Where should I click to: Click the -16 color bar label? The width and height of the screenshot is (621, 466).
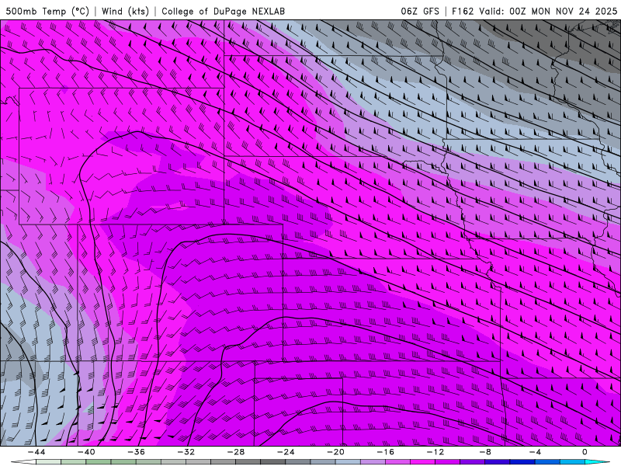[386, 452]
